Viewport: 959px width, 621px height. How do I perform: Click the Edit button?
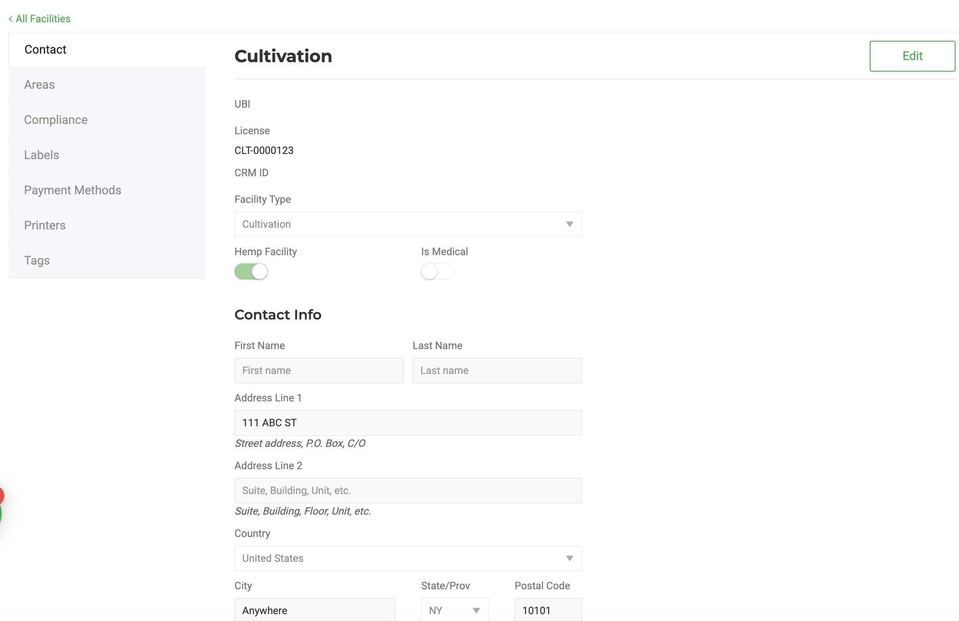pos(912,56)
